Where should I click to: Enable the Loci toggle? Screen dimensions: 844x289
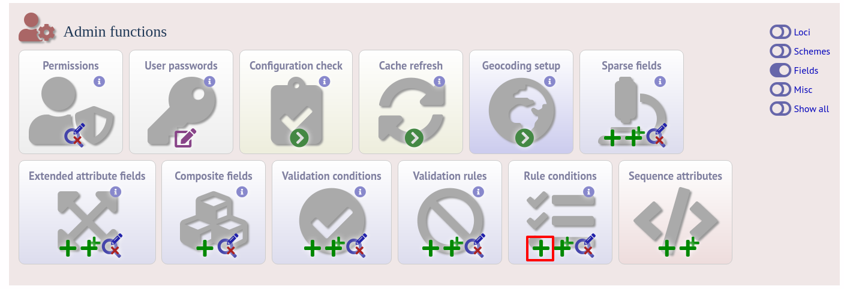coord(780,32)
